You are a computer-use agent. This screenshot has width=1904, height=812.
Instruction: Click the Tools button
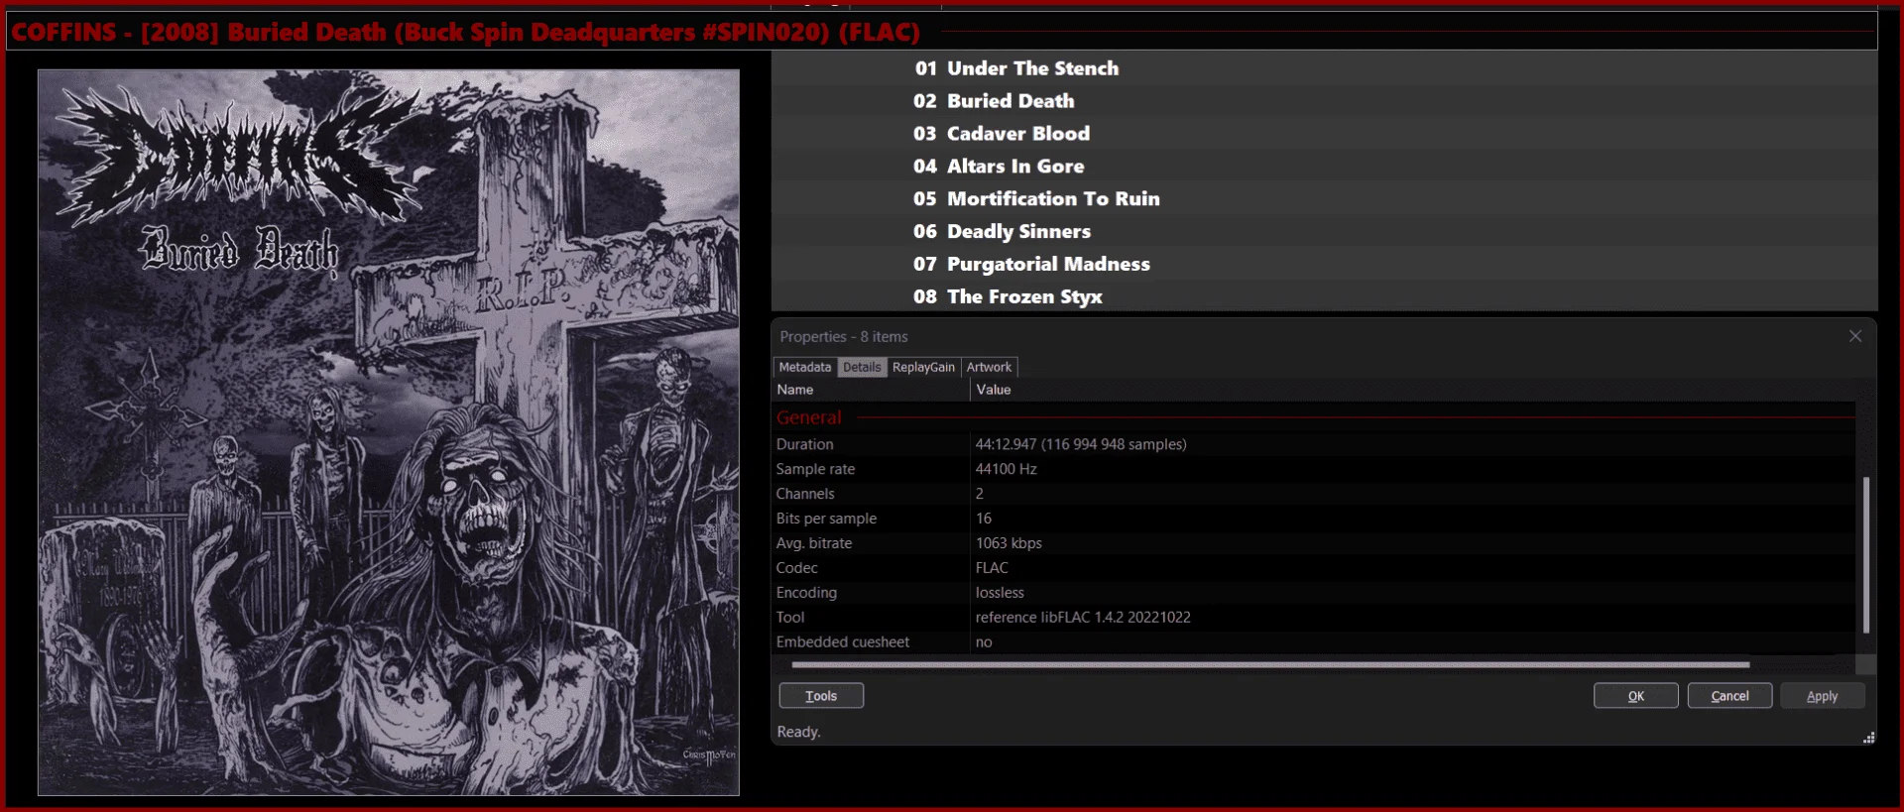[821, 696]
